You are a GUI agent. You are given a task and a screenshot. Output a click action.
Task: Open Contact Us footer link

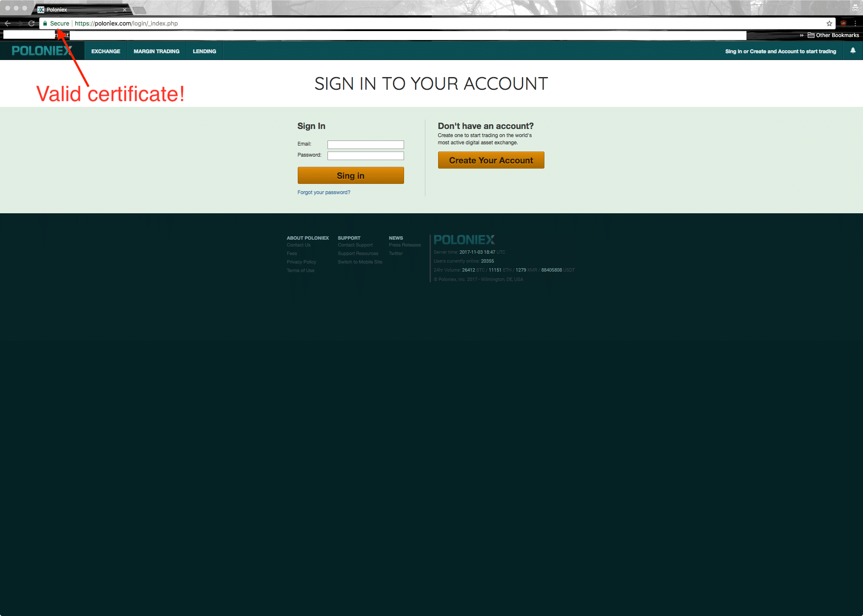tap(299, 245)
